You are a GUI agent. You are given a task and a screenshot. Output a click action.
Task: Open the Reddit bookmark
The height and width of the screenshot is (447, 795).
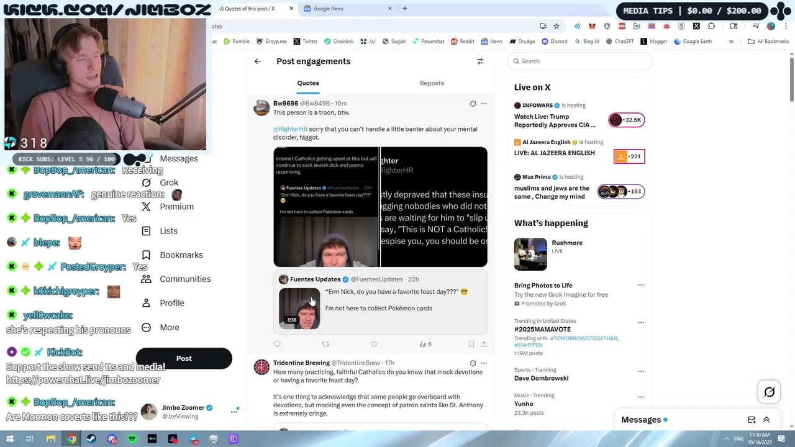click(463, 42)
